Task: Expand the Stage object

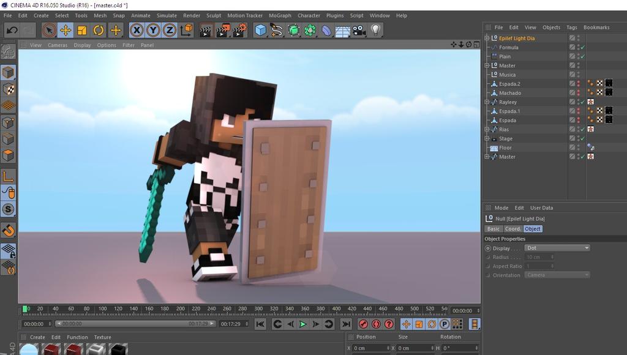Action: (487, 138)
